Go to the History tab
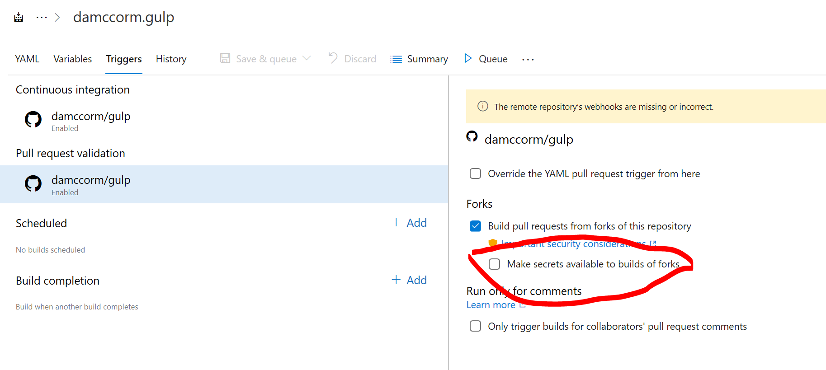This screenshot has width=826, height=370. [x=171, y=59]
